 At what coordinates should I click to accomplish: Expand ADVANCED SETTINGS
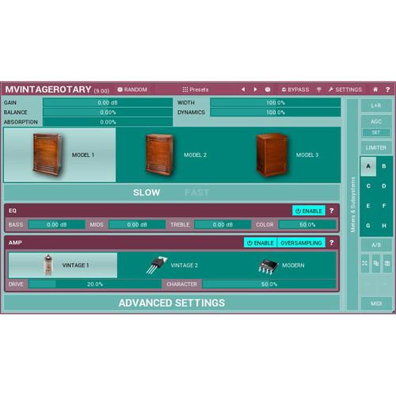172,303
